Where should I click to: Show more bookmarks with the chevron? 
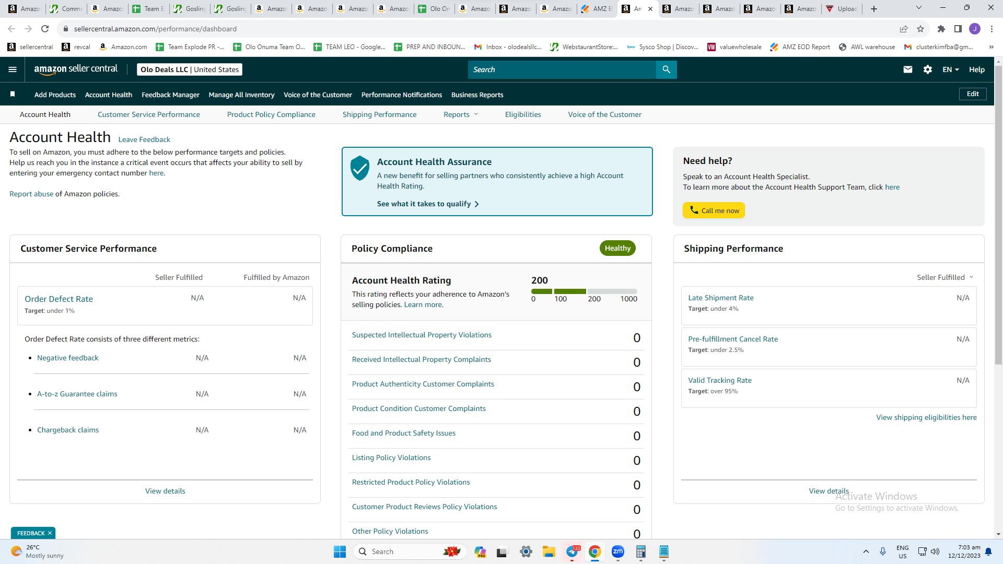point(991,47)
